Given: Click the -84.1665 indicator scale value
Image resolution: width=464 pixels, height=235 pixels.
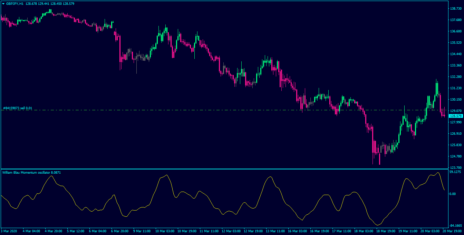Looking at the screenshot, I should tap(456, 225).
